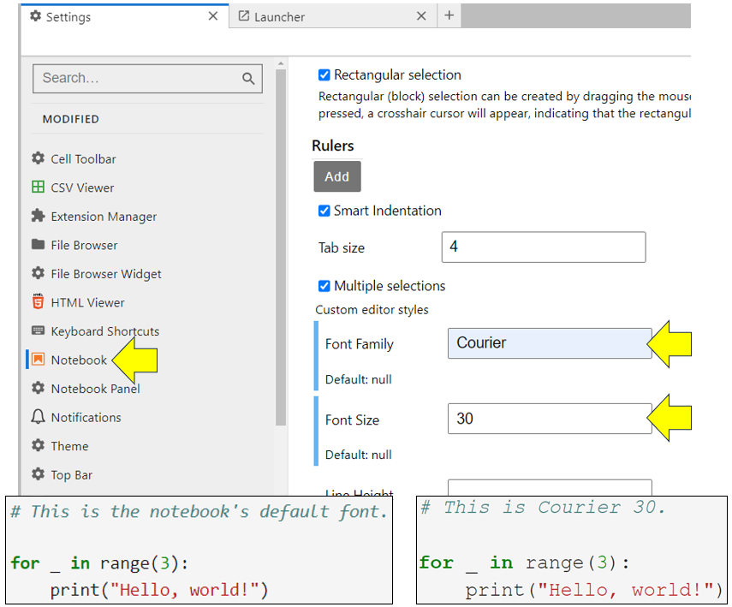732x607 pixels.
Task: Click the Font Size input field
Action: point(549,419)
